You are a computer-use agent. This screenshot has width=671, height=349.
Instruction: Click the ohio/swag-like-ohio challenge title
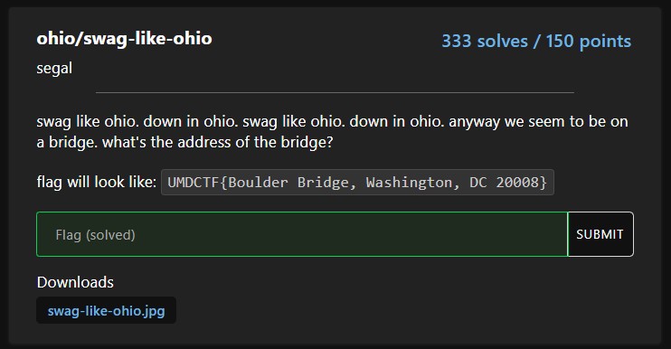pyautogui.click(x=124, y=39)
